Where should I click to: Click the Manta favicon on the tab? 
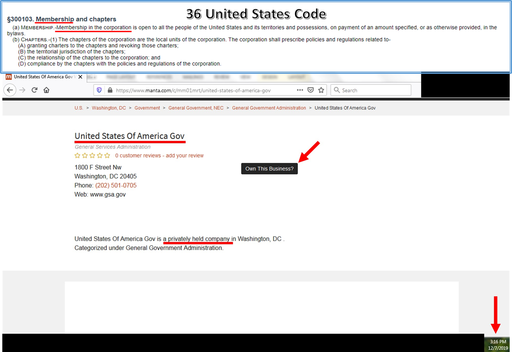(9, 77)
